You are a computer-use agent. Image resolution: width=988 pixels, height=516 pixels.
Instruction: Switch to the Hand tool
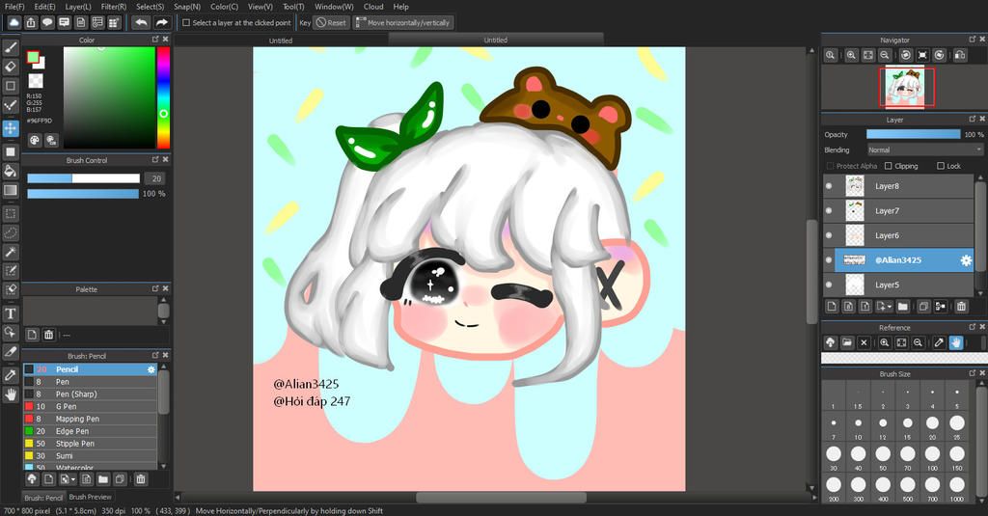point(11,394)
